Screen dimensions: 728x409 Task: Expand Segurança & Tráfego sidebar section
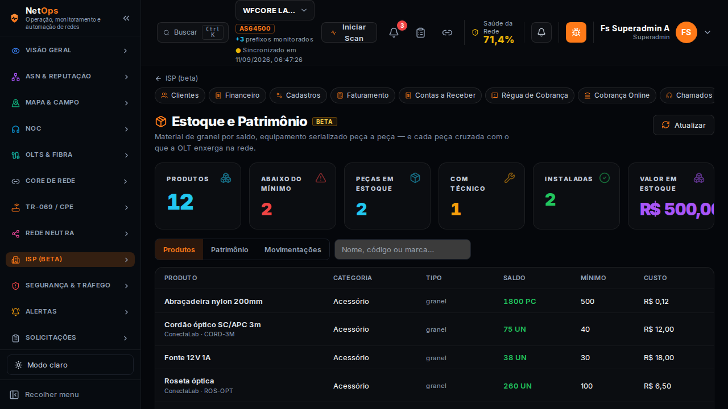70,286
